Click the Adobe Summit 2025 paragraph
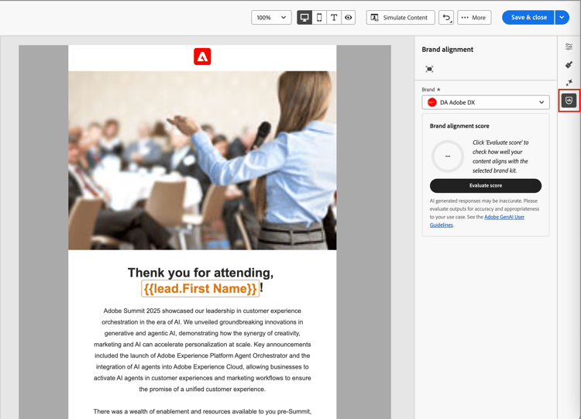The width and height of the screenshot is (581, 419). click(x=202, y=350)
